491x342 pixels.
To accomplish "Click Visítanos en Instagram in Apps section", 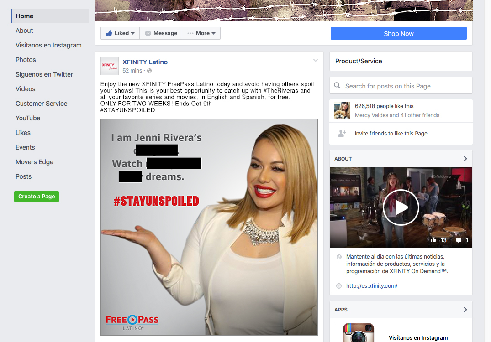I will tap(418, 337).
